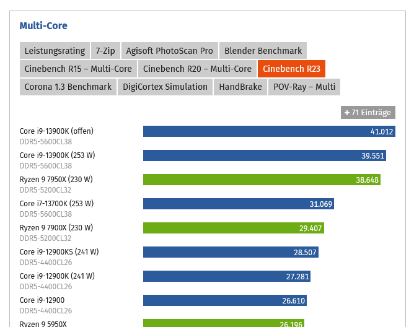Click DDR5-5200CL32 under Ryzen 9 7900X
Screen dimensions: 414x327
coord(45,238)
